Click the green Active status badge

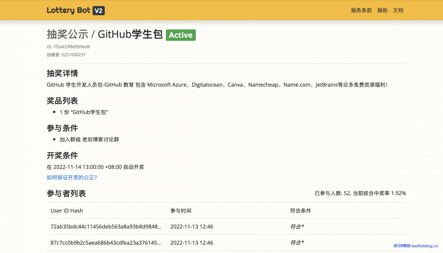181,35
